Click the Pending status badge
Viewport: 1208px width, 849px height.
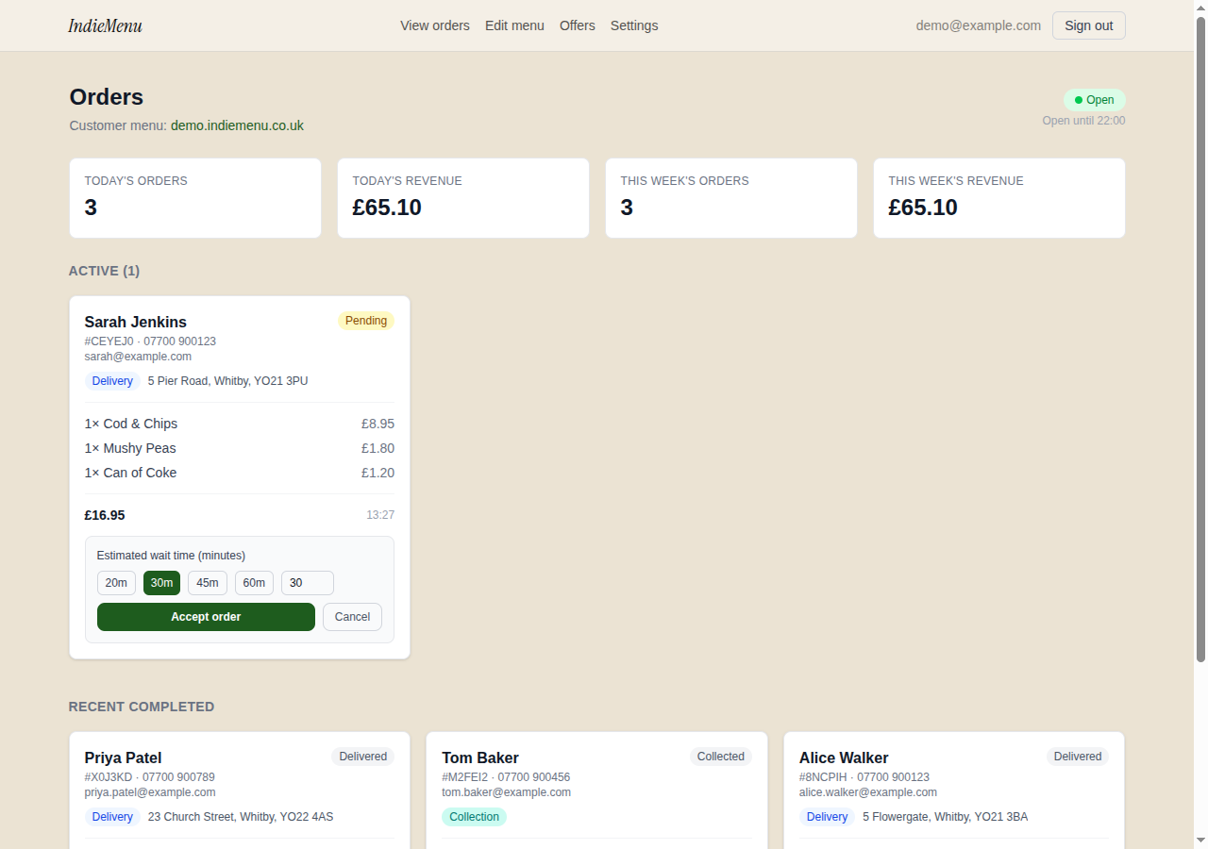pos(366,321)
